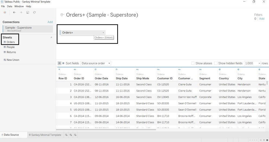Open the Data menu
269x142 pixels.
click(x=9, y=6)
